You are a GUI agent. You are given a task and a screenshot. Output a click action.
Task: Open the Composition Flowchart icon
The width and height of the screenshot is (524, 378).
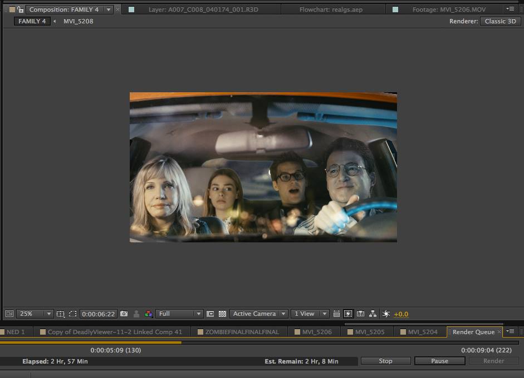[373, 314]
